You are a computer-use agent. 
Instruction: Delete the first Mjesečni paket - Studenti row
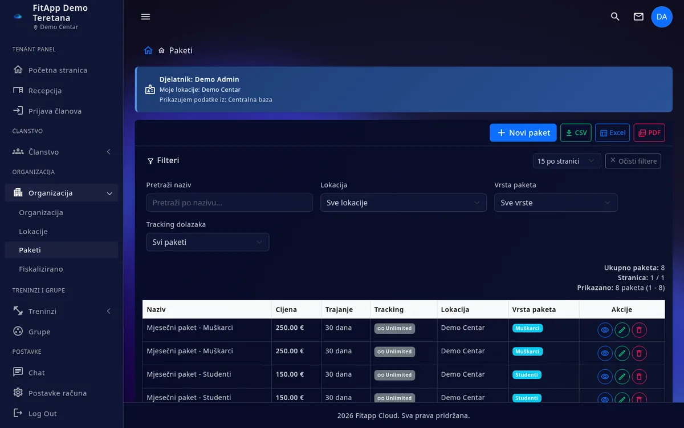[639, 377]
